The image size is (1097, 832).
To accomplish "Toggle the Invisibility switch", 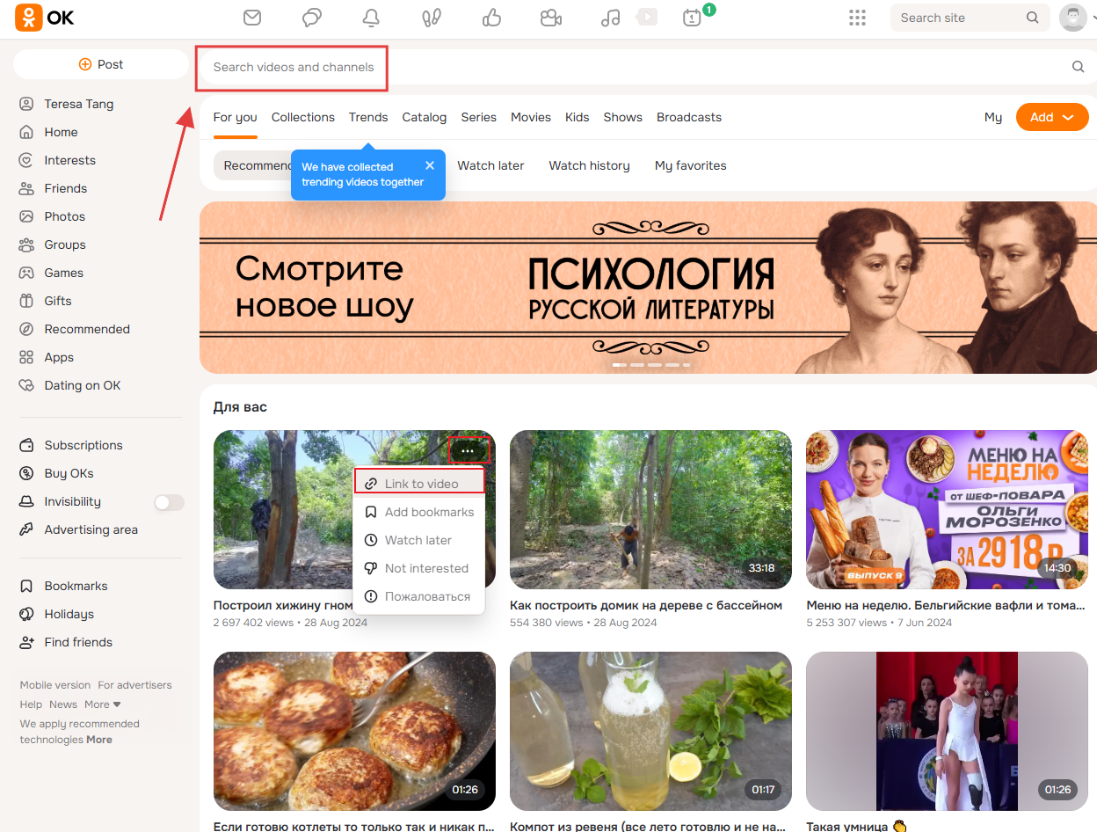I will [169, 502].
